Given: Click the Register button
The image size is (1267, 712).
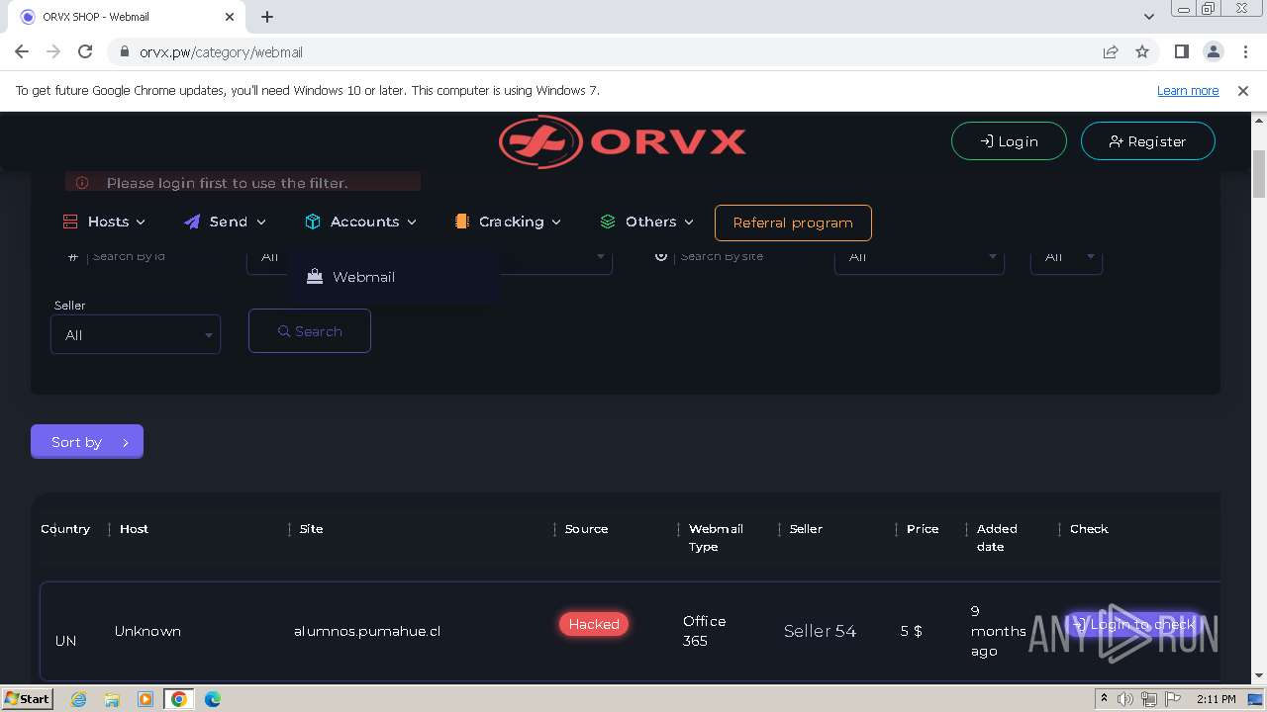Looking at the screenshot, I should coord(1147,141).
